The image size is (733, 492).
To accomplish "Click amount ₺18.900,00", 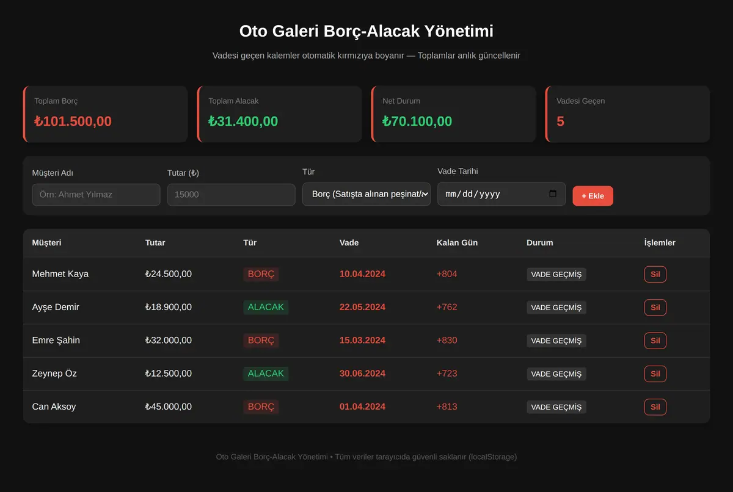I will tap(169, 307).
